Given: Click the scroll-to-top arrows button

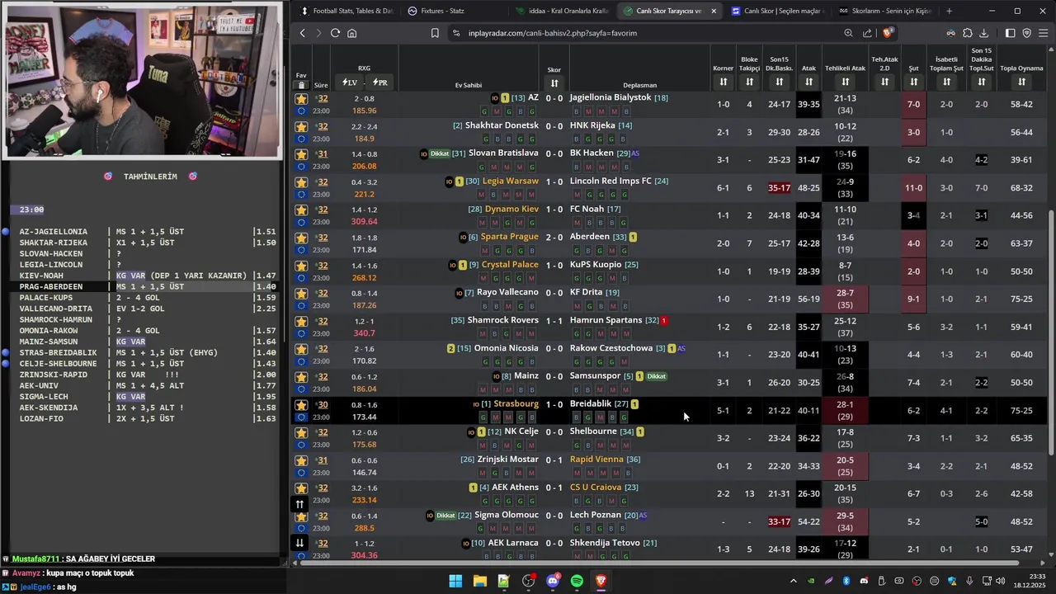Looking at the screenshot, I should point(299,504).
